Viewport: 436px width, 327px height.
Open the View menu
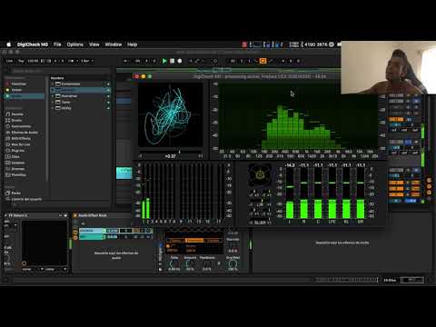pyautogui.click(x=94, y=45)
